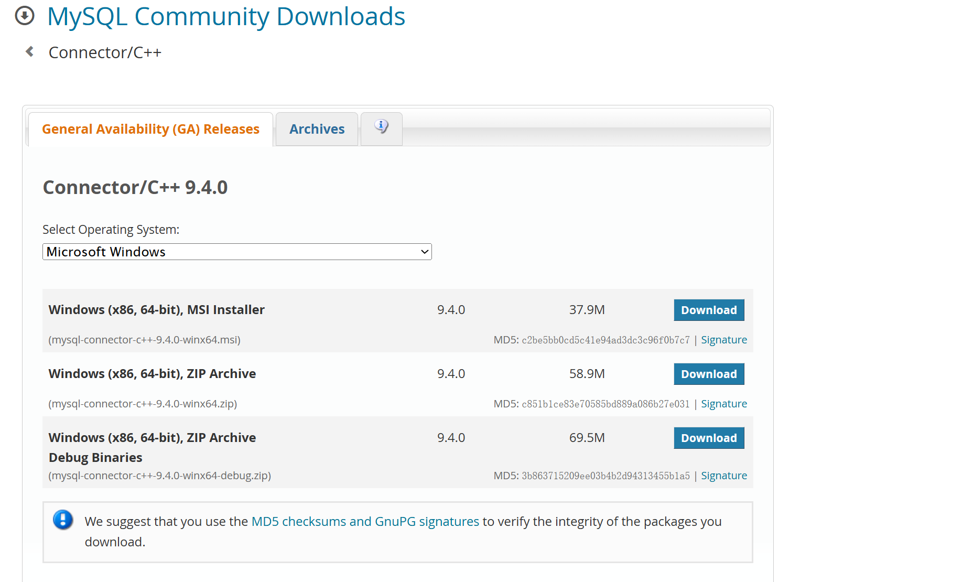
Task: Select General Availability (GA) Releases tab
Action: (150, 129)
